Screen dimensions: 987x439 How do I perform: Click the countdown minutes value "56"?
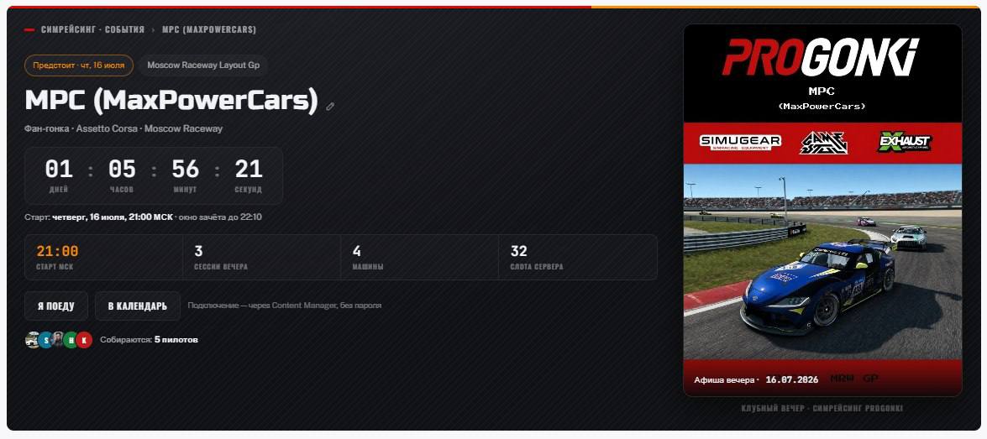click(185, 170)
